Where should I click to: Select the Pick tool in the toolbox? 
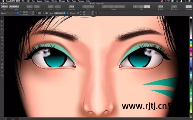2,18
